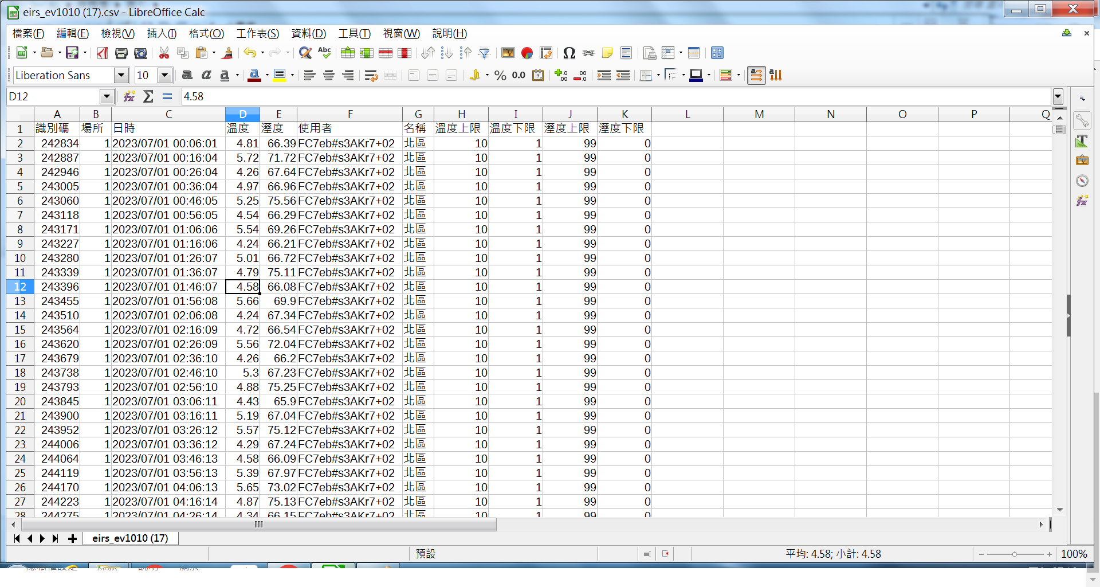
Task: Expand the Name Box dropdown for D12
Action: (x=107, y=96)
